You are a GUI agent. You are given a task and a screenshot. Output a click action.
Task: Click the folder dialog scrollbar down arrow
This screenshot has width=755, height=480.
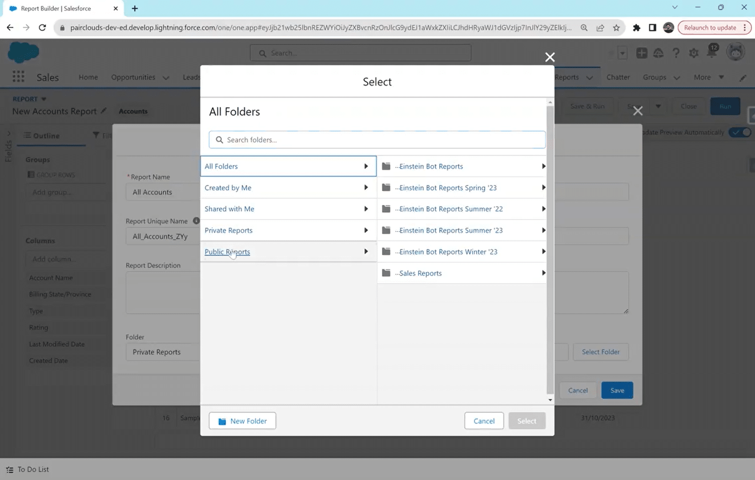(x=550, y=400)
